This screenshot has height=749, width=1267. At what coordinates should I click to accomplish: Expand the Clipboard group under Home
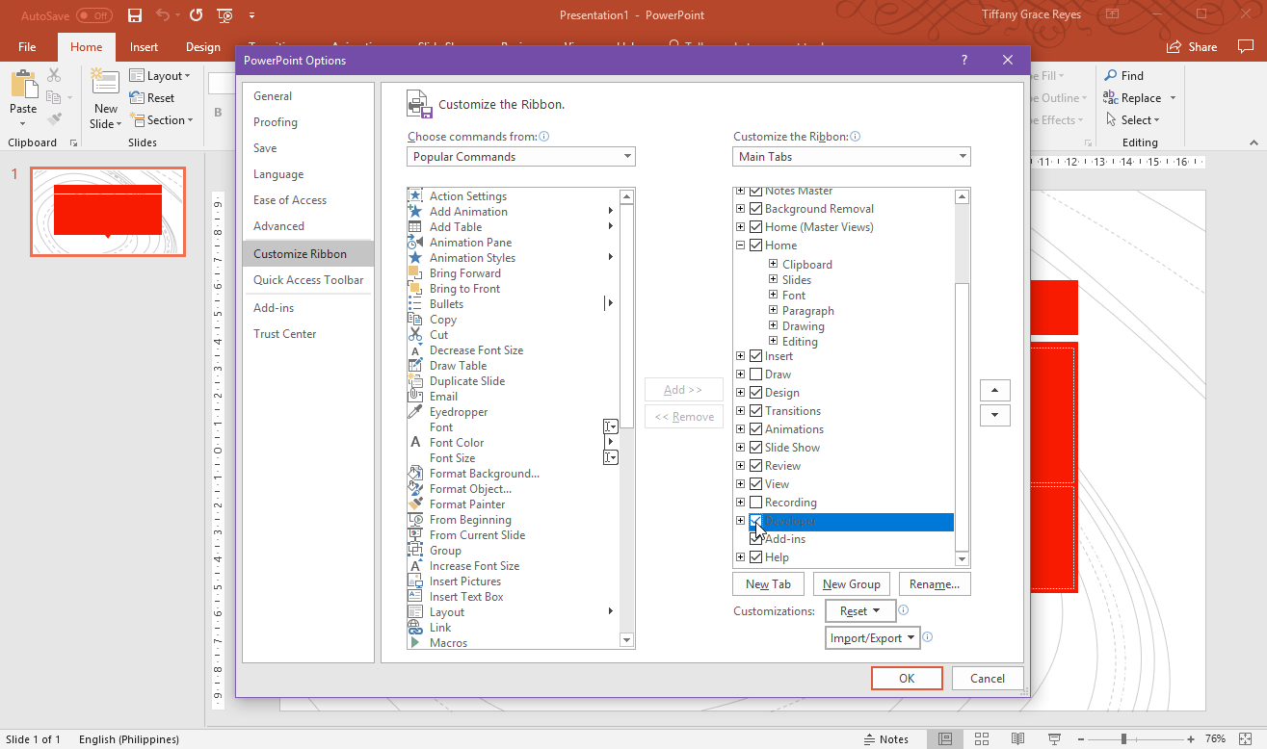pos(773,264)
